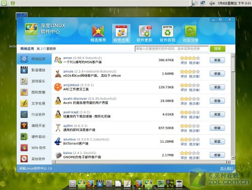Open the Firefox icon in dock

(90, 184)
